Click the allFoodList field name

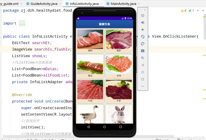(55, 75)
